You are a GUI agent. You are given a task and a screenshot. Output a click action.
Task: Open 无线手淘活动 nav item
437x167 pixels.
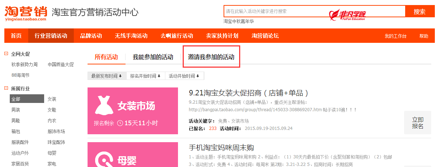(131, 36)
